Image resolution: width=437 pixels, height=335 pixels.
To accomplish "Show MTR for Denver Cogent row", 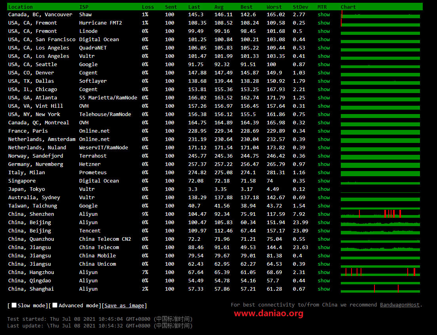I will 323,73.
